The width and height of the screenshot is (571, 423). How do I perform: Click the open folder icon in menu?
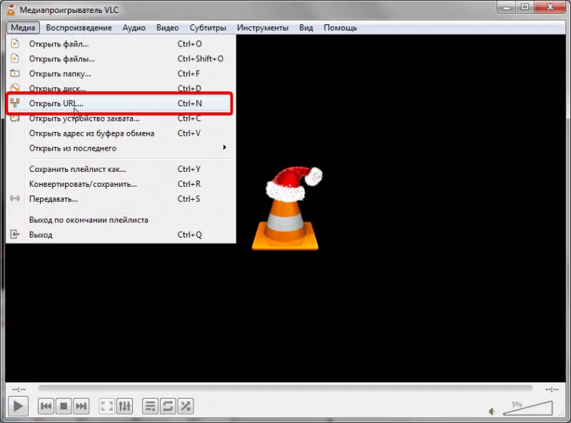[15, 73]
